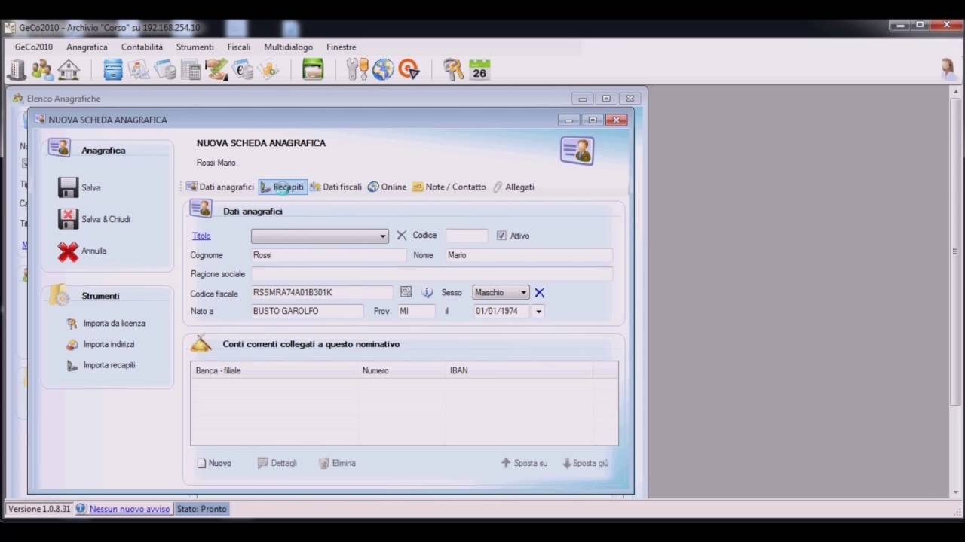Open the Contabilità menu

pyautogui.click(x=142, y=47)
